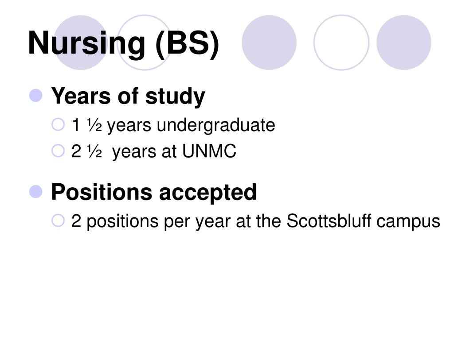Click the filled bullet beside 'Positions accepted'

tap(36, 191)
